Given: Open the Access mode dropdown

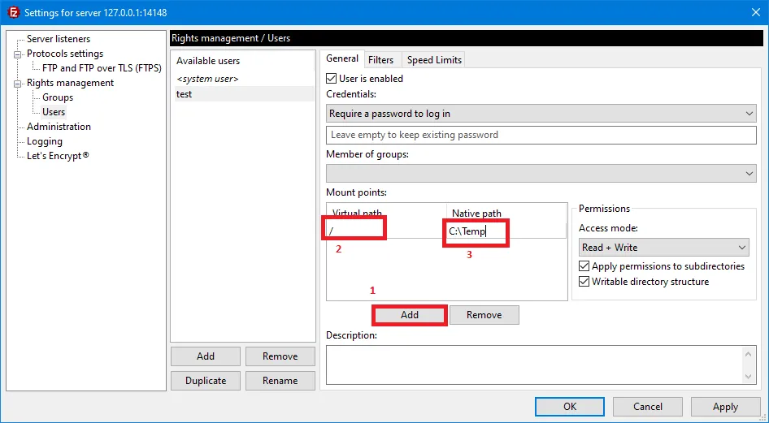Looking at the screenshot, I should click(x=663, y=248).
